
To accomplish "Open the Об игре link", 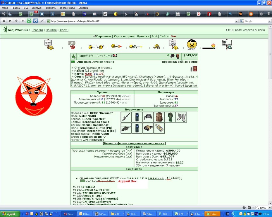I will tap(51, 30).
